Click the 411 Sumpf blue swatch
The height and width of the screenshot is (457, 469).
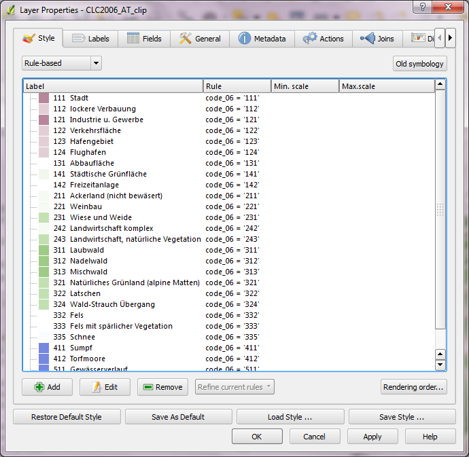coord(44,348)
